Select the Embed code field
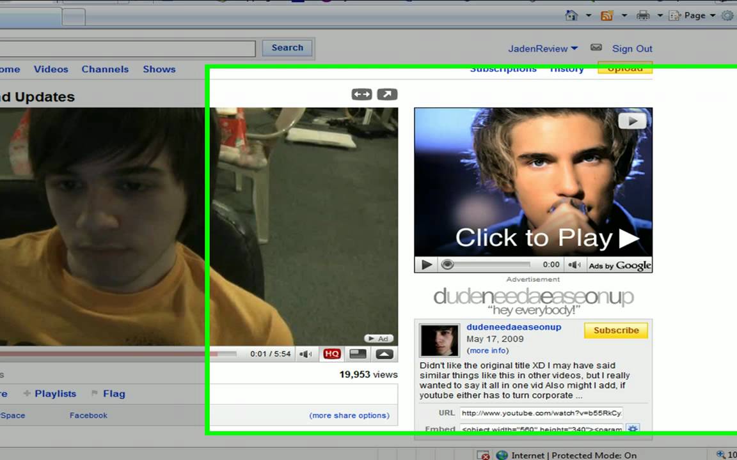The image size is (737, 460). [541, 429]
